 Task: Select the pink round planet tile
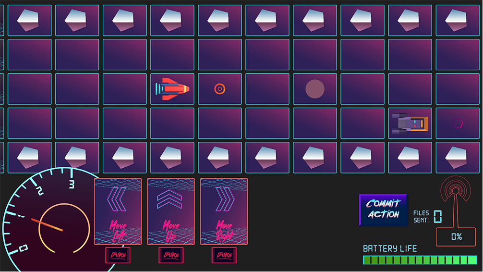tap(315, 89)
